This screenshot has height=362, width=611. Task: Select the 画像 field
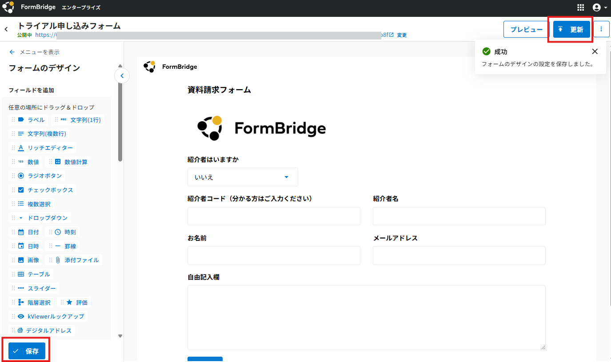[26, 260]
